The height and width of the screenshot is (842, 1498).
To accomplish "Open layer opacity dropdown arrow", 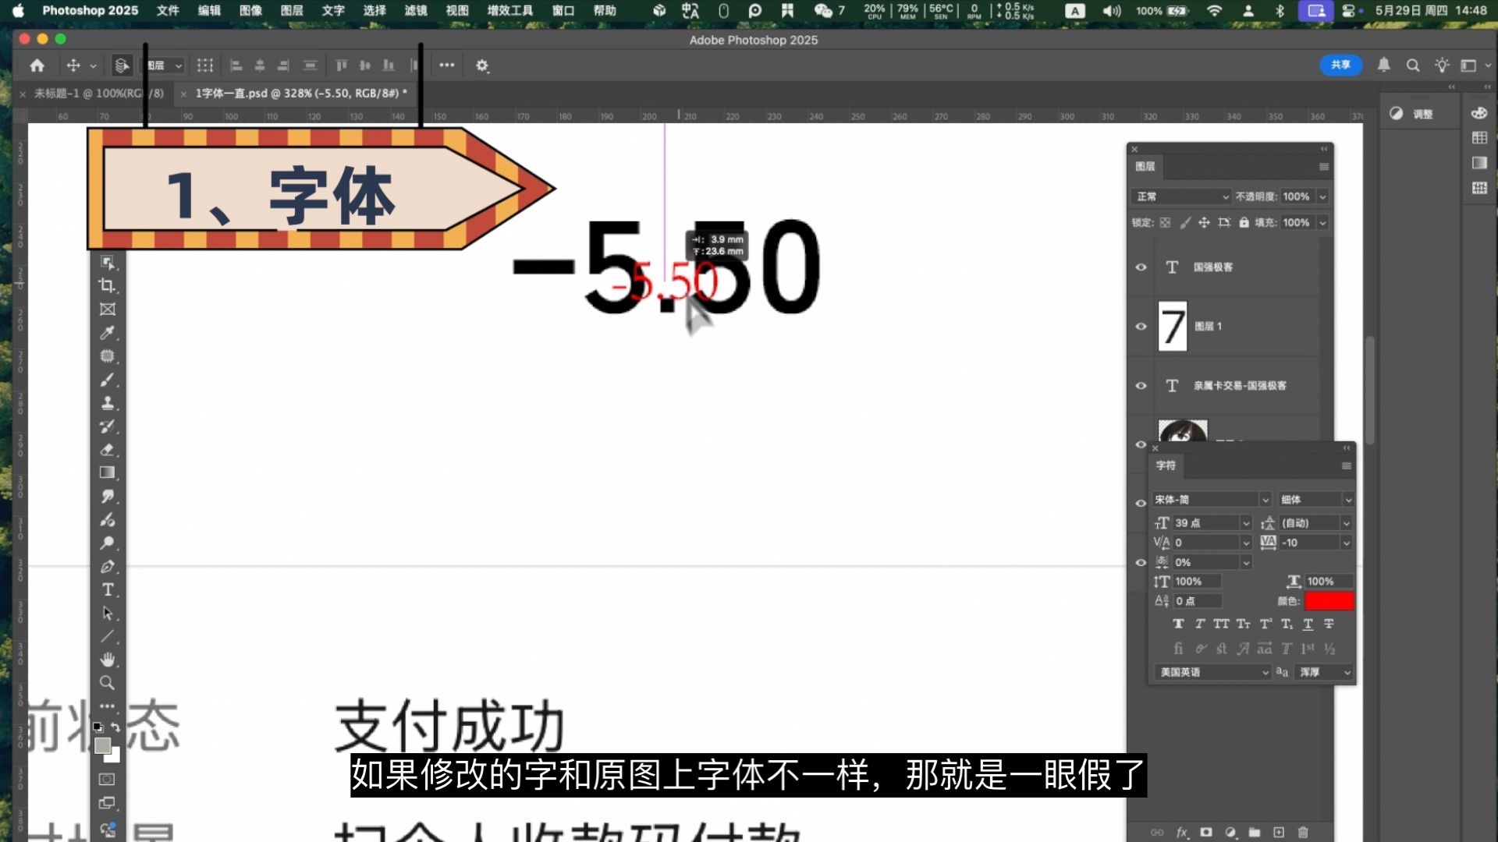I will (1322, 197).
